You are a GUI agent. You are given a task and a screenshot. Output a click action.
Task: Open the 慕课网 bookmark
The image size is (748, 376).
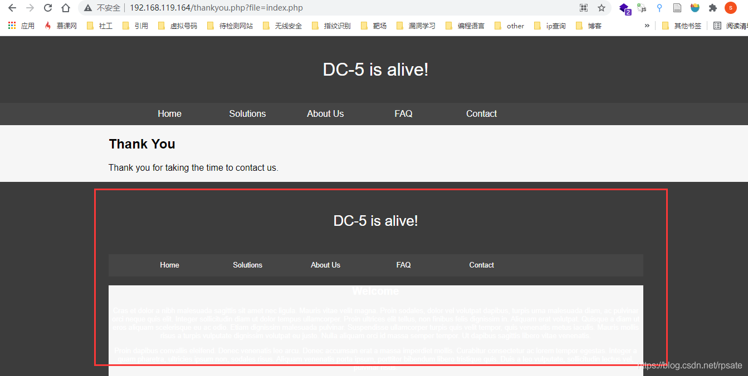(61, 26)
